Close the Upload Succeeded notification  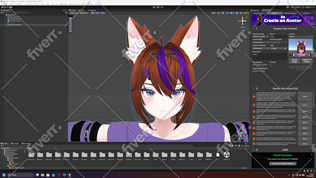[312, 154]
